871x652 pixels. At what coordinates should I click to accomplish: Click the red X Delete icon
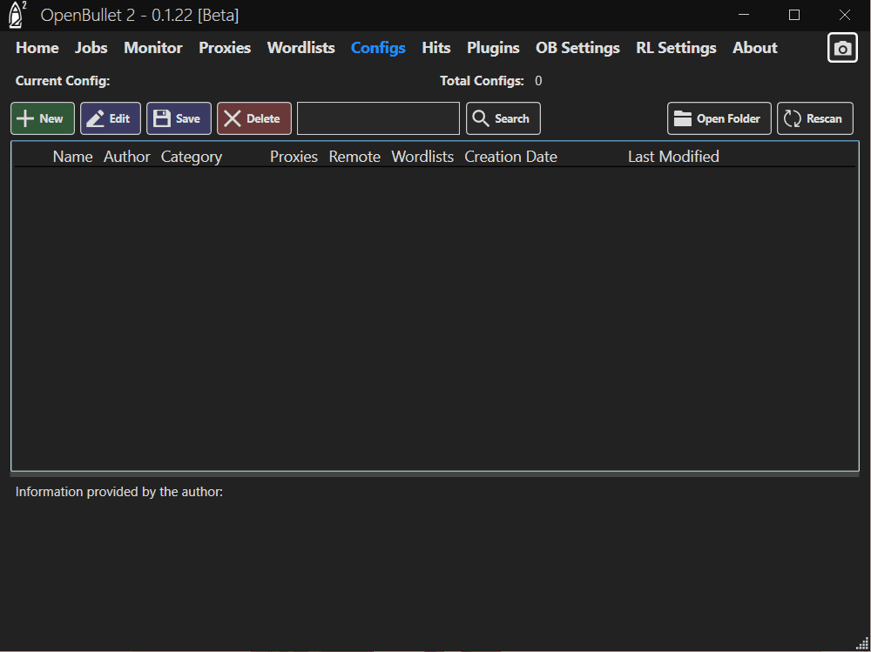click(x=233, y=118)
